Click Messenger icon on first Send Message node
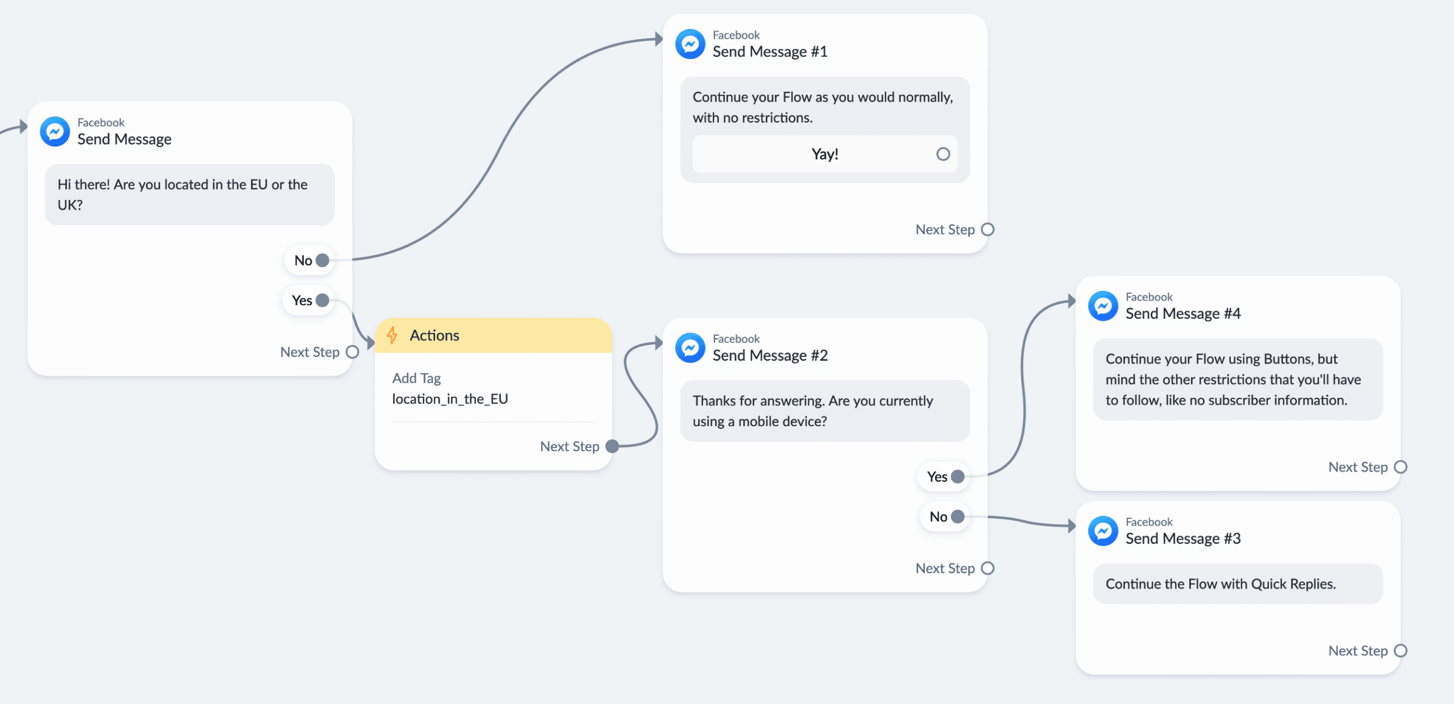This screenshot has height=704, width=1454. [x=55, y=132]
